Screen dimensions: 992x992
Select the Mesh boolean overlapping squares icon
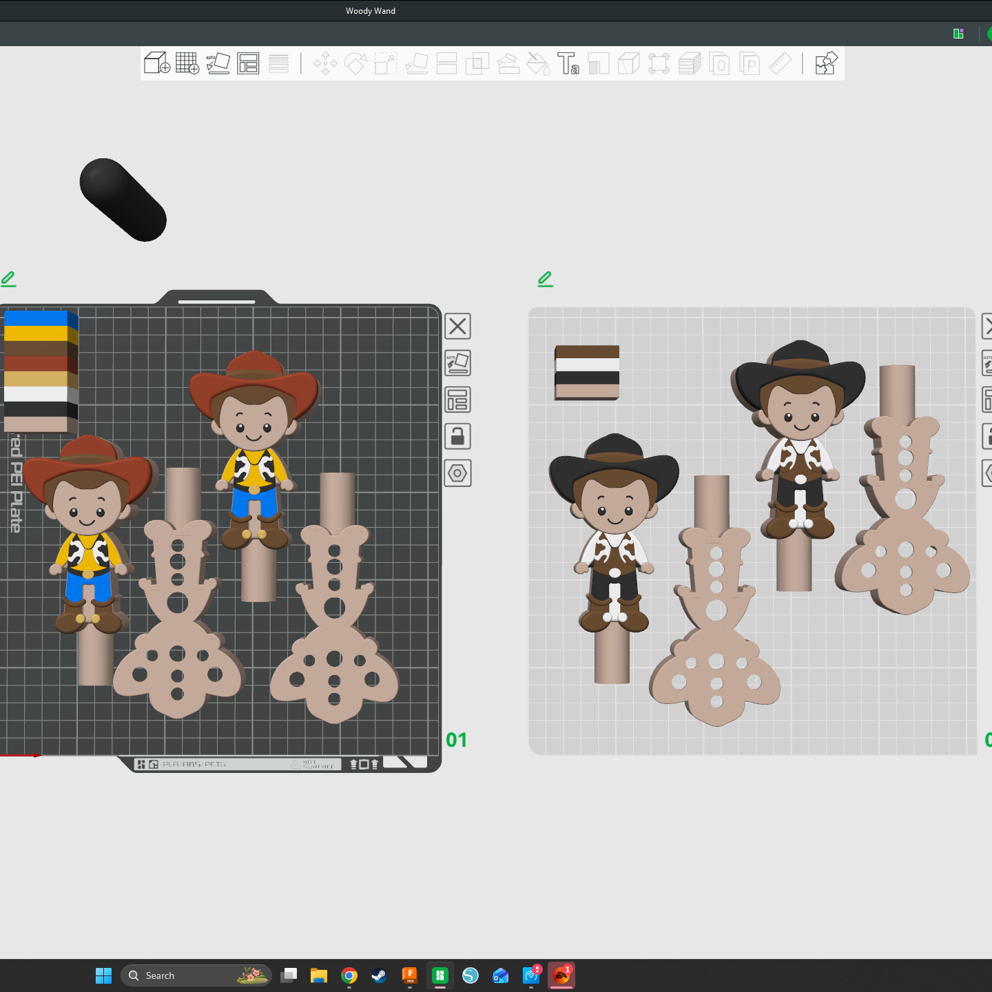477,64
